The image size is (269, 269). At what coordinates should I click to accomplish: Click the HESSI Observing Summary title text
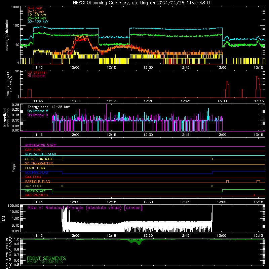pyautogui.click(x=143, y=3)
